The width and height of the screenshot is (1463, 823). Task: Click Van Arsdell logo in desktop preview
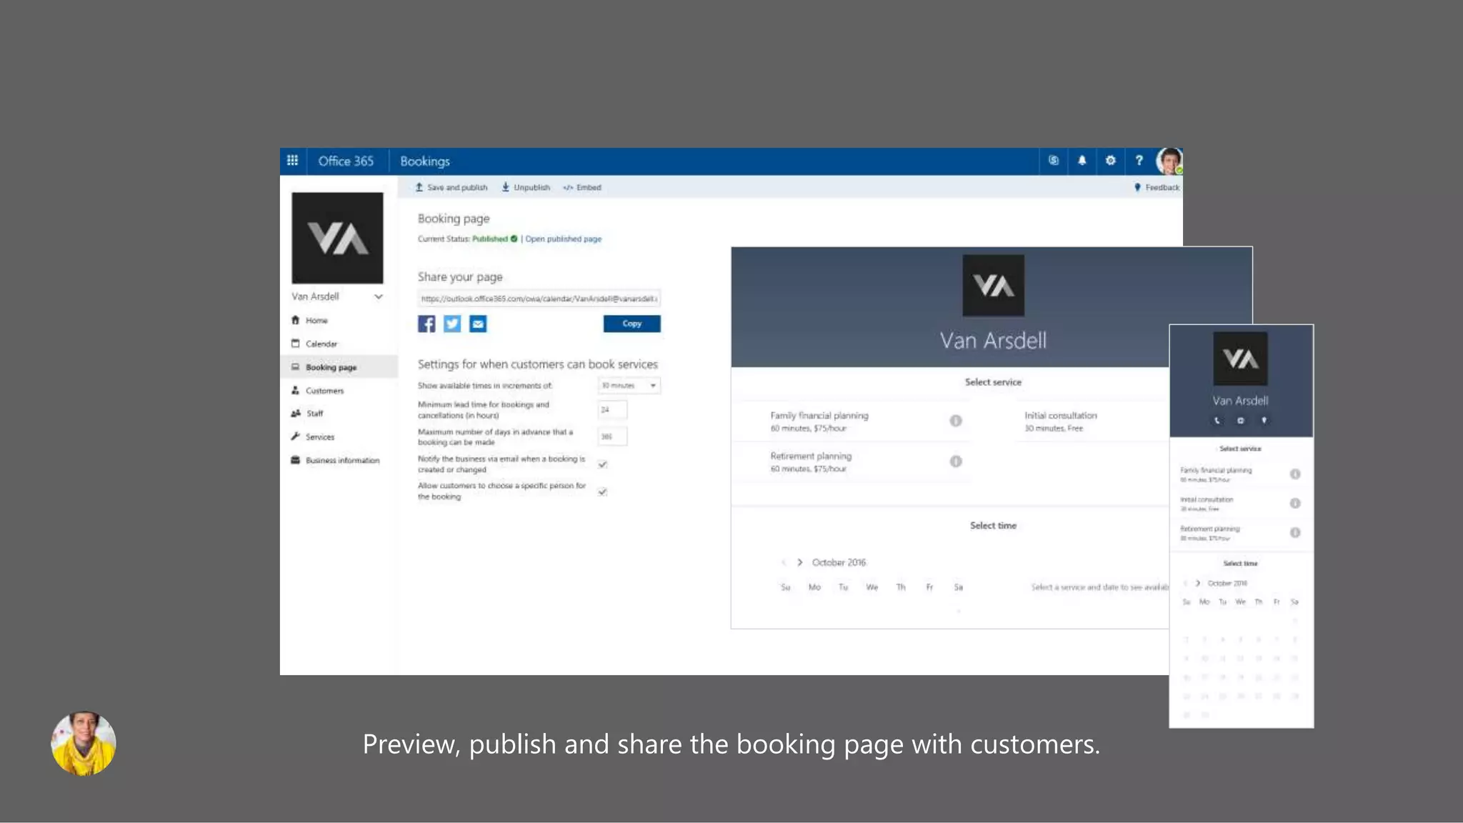point(993,286)
